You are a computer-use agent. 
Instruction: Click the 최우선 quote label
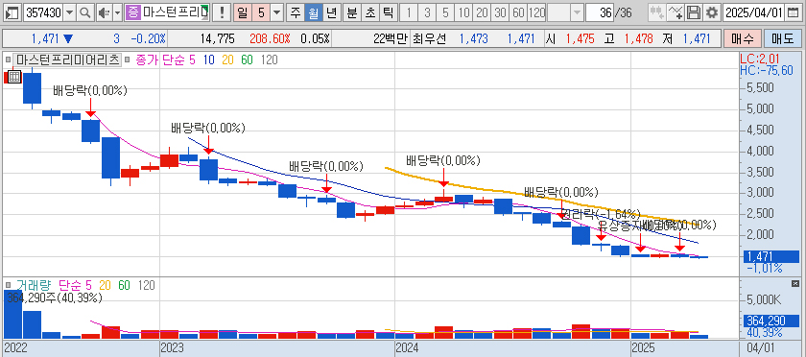pyautogui.click(x=429, y=38)
